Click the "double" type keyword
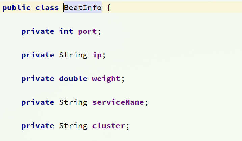This screenshot has height=141, width=242. tap(73, 79)
